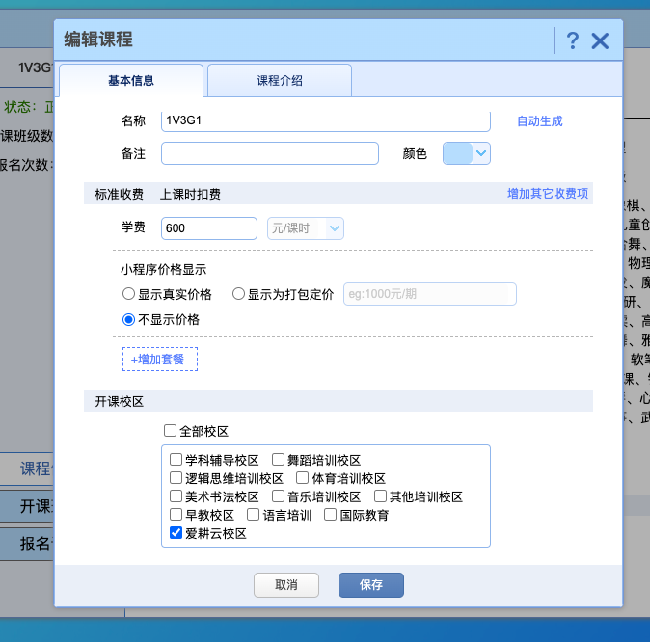
Task: Expand the 元/课时 unit dropdown
Action: [x=306, y=228]
